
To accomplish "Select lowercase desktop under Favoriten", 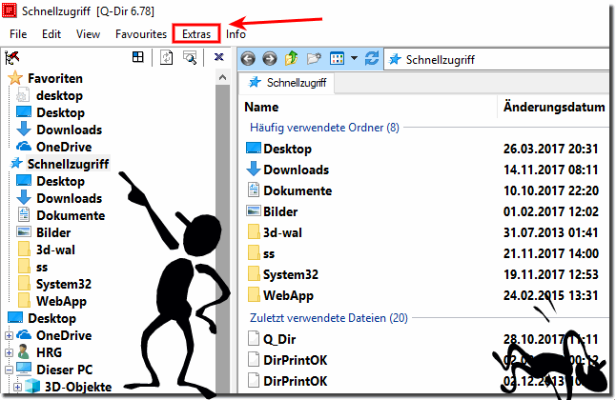I will coord(60,95).
